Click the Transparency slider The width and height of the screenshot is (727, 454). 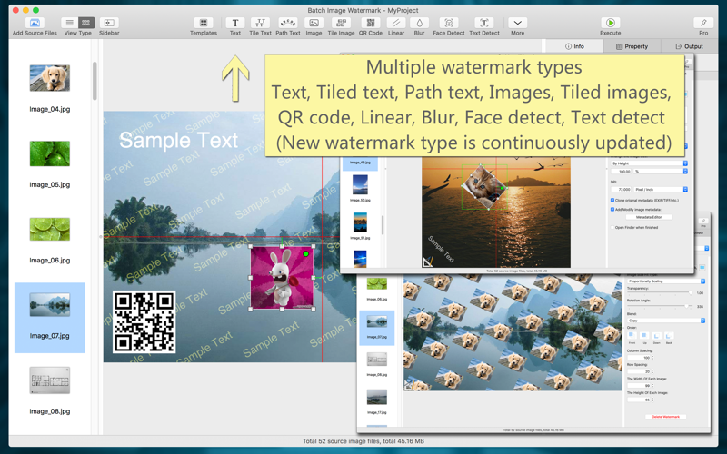pos(661,292)
